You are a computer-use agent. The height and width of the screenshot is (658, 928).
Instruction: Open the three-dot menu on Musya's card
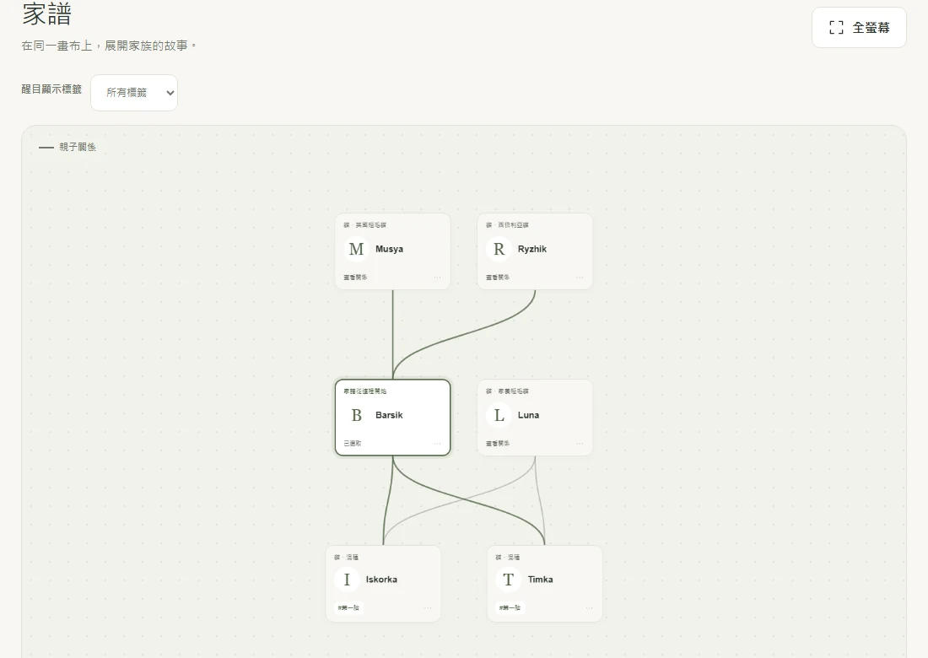click(437, 277)
